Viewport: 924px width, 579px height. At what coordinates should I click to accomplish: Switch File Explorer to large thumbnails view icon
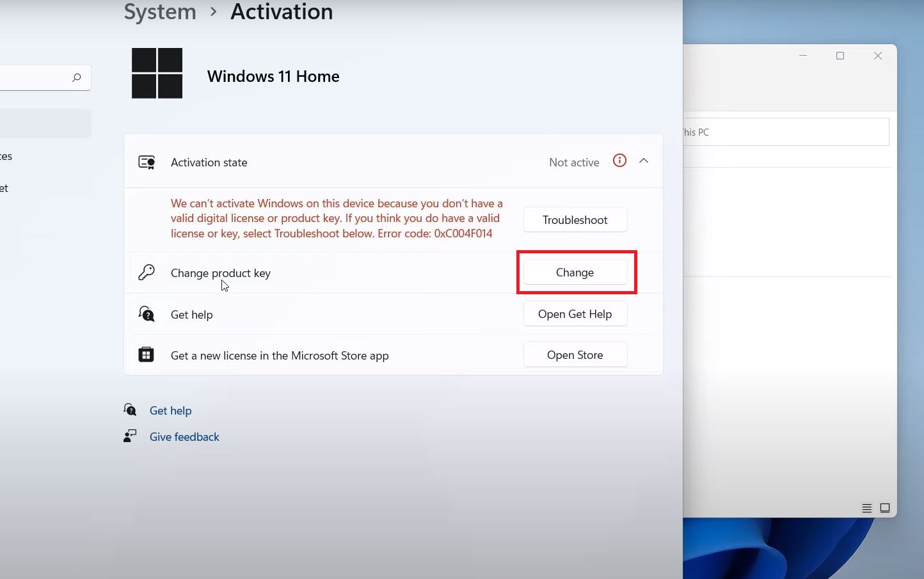pyautogui.click(x=885, y=509)
